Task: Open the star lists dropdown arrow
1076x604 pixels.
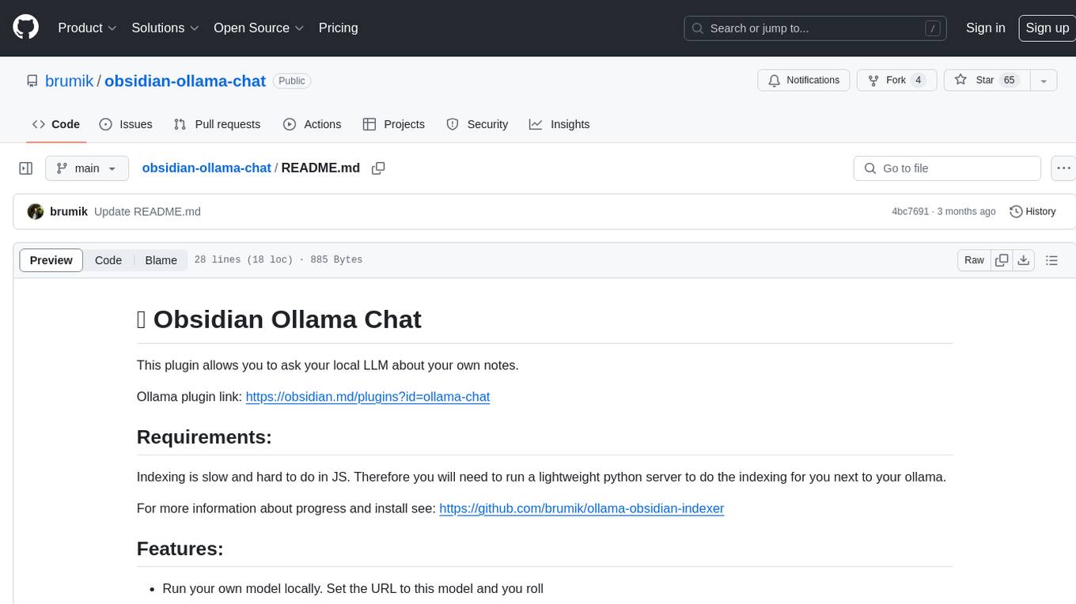Action: [1044, 81]
